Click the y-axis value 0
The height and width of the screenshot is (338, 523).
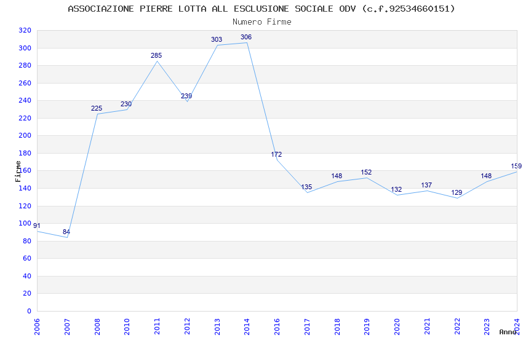click(30, 311)
